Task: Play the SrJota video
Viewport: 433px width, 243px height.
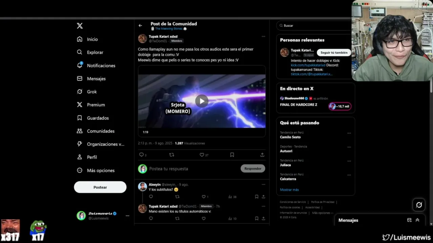Action: (202, 101)
